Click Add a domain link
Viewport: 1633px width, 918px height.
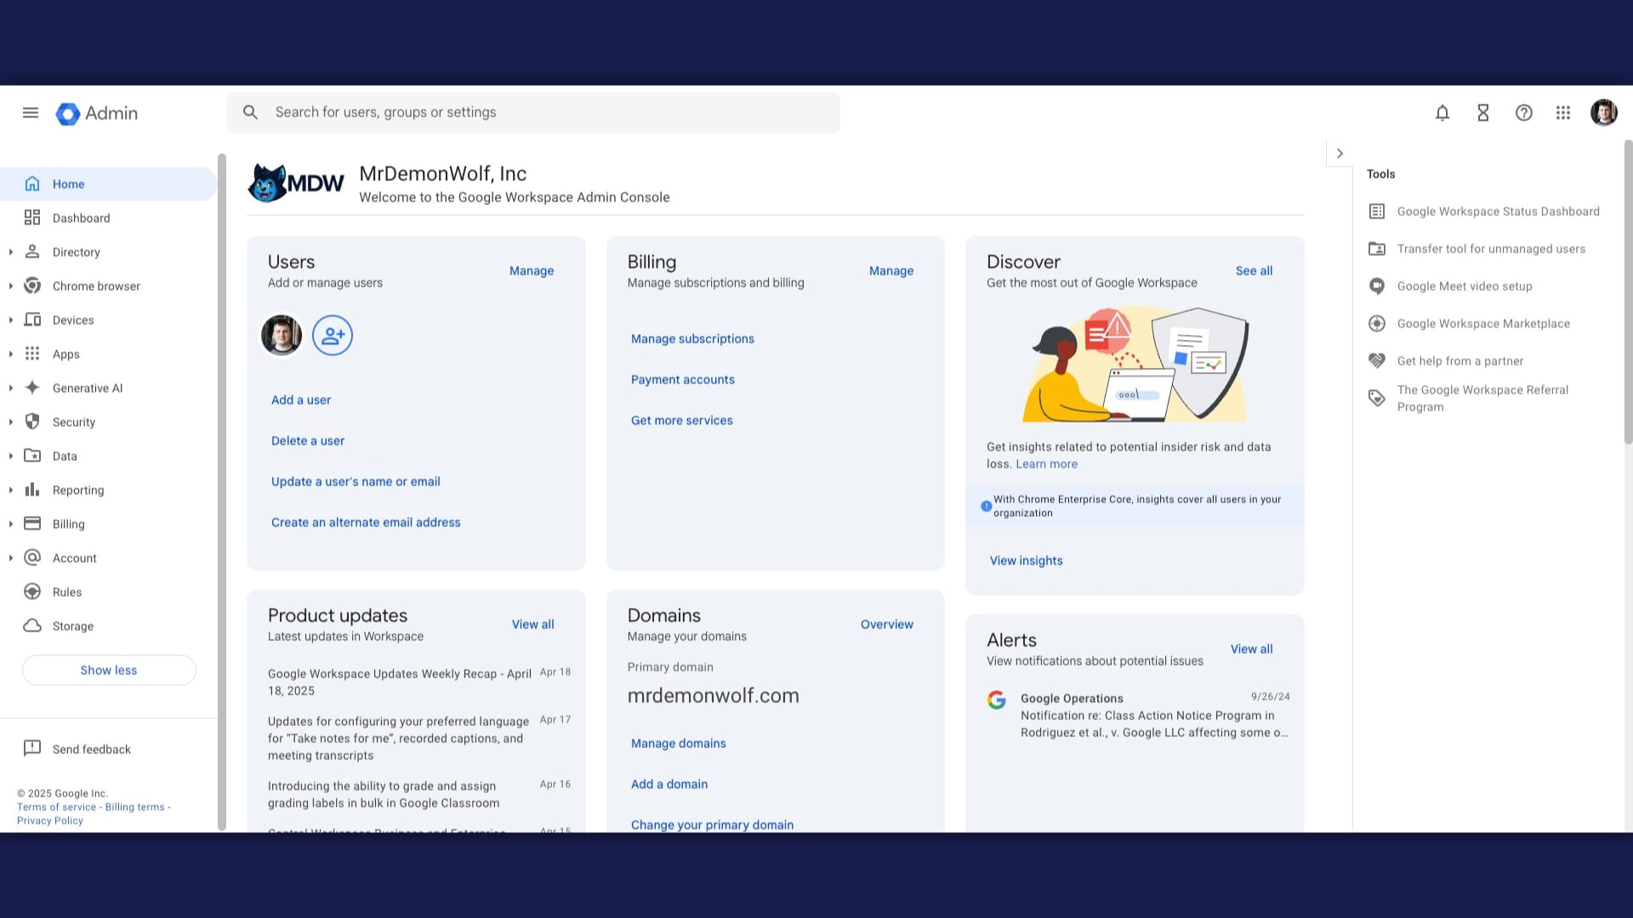[669, 785]
